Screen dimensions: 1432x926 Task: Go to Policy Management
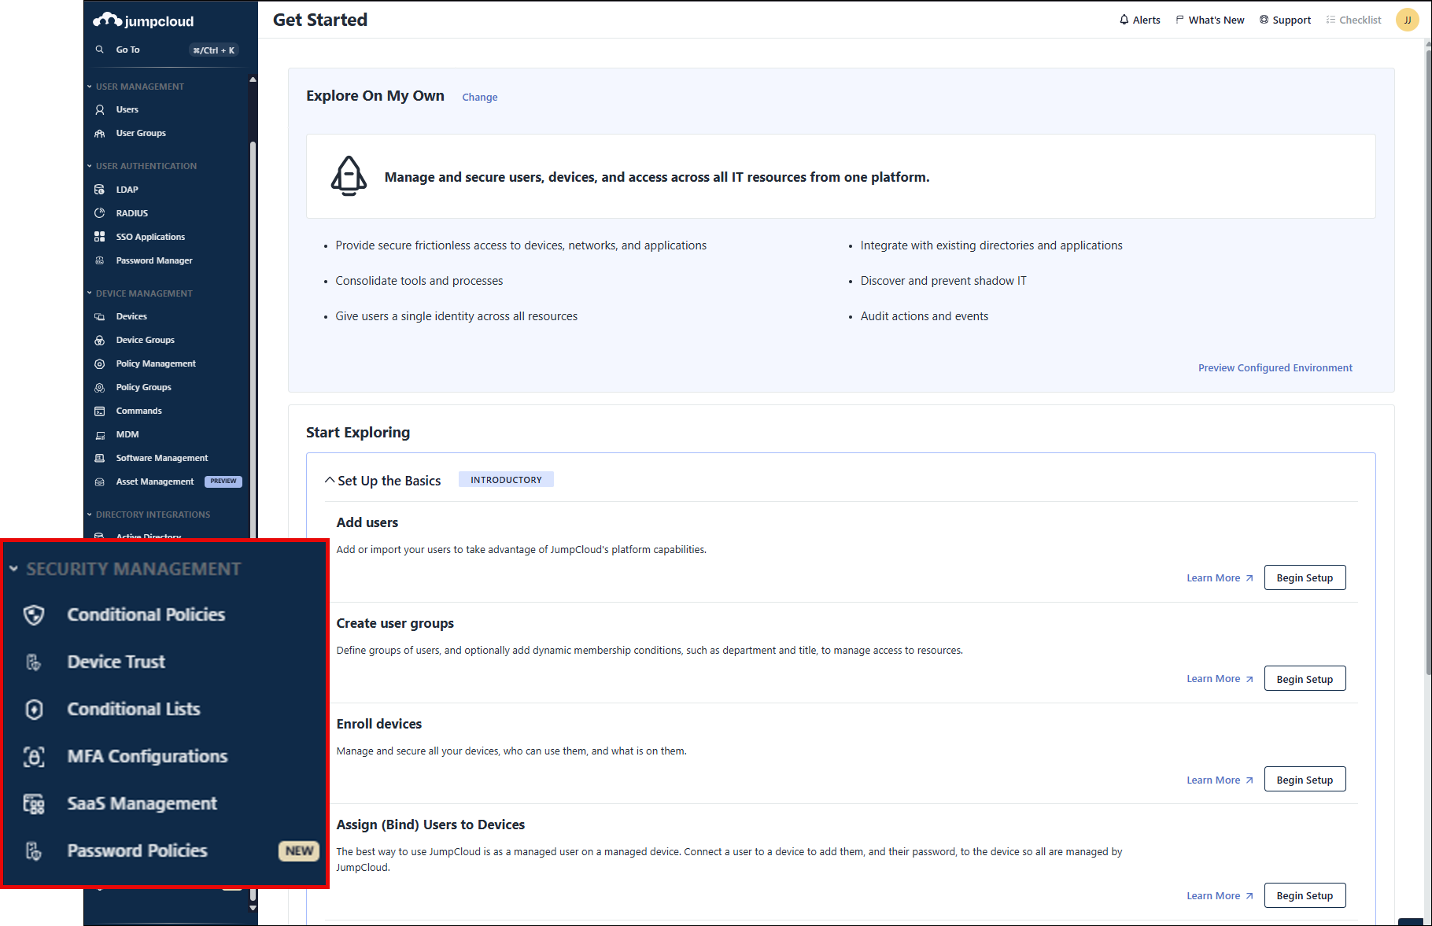(x=156, y=363)
